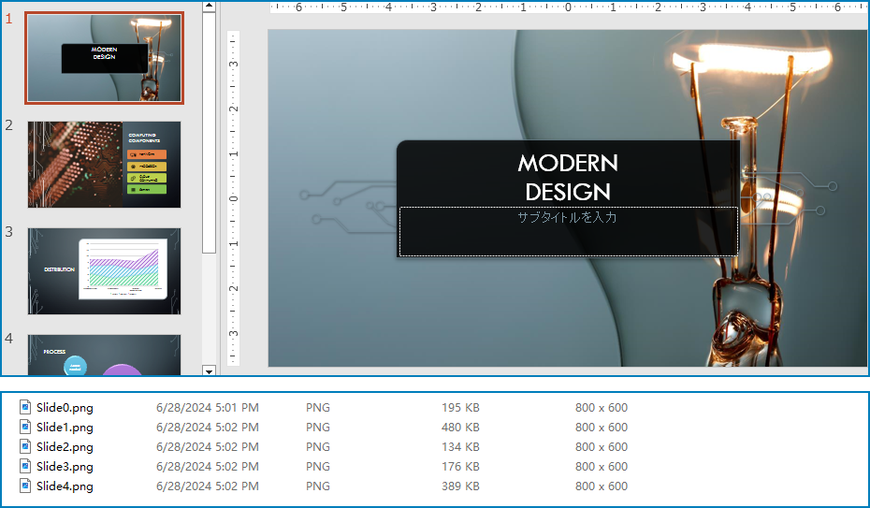Select the Slide4.png file name
This screenshot has width=870, height=508.
pos(65,486)
